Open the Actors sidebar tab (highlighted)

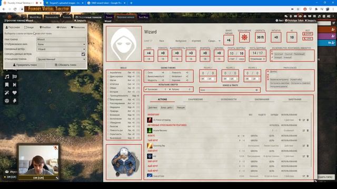[x=300, y=16]
